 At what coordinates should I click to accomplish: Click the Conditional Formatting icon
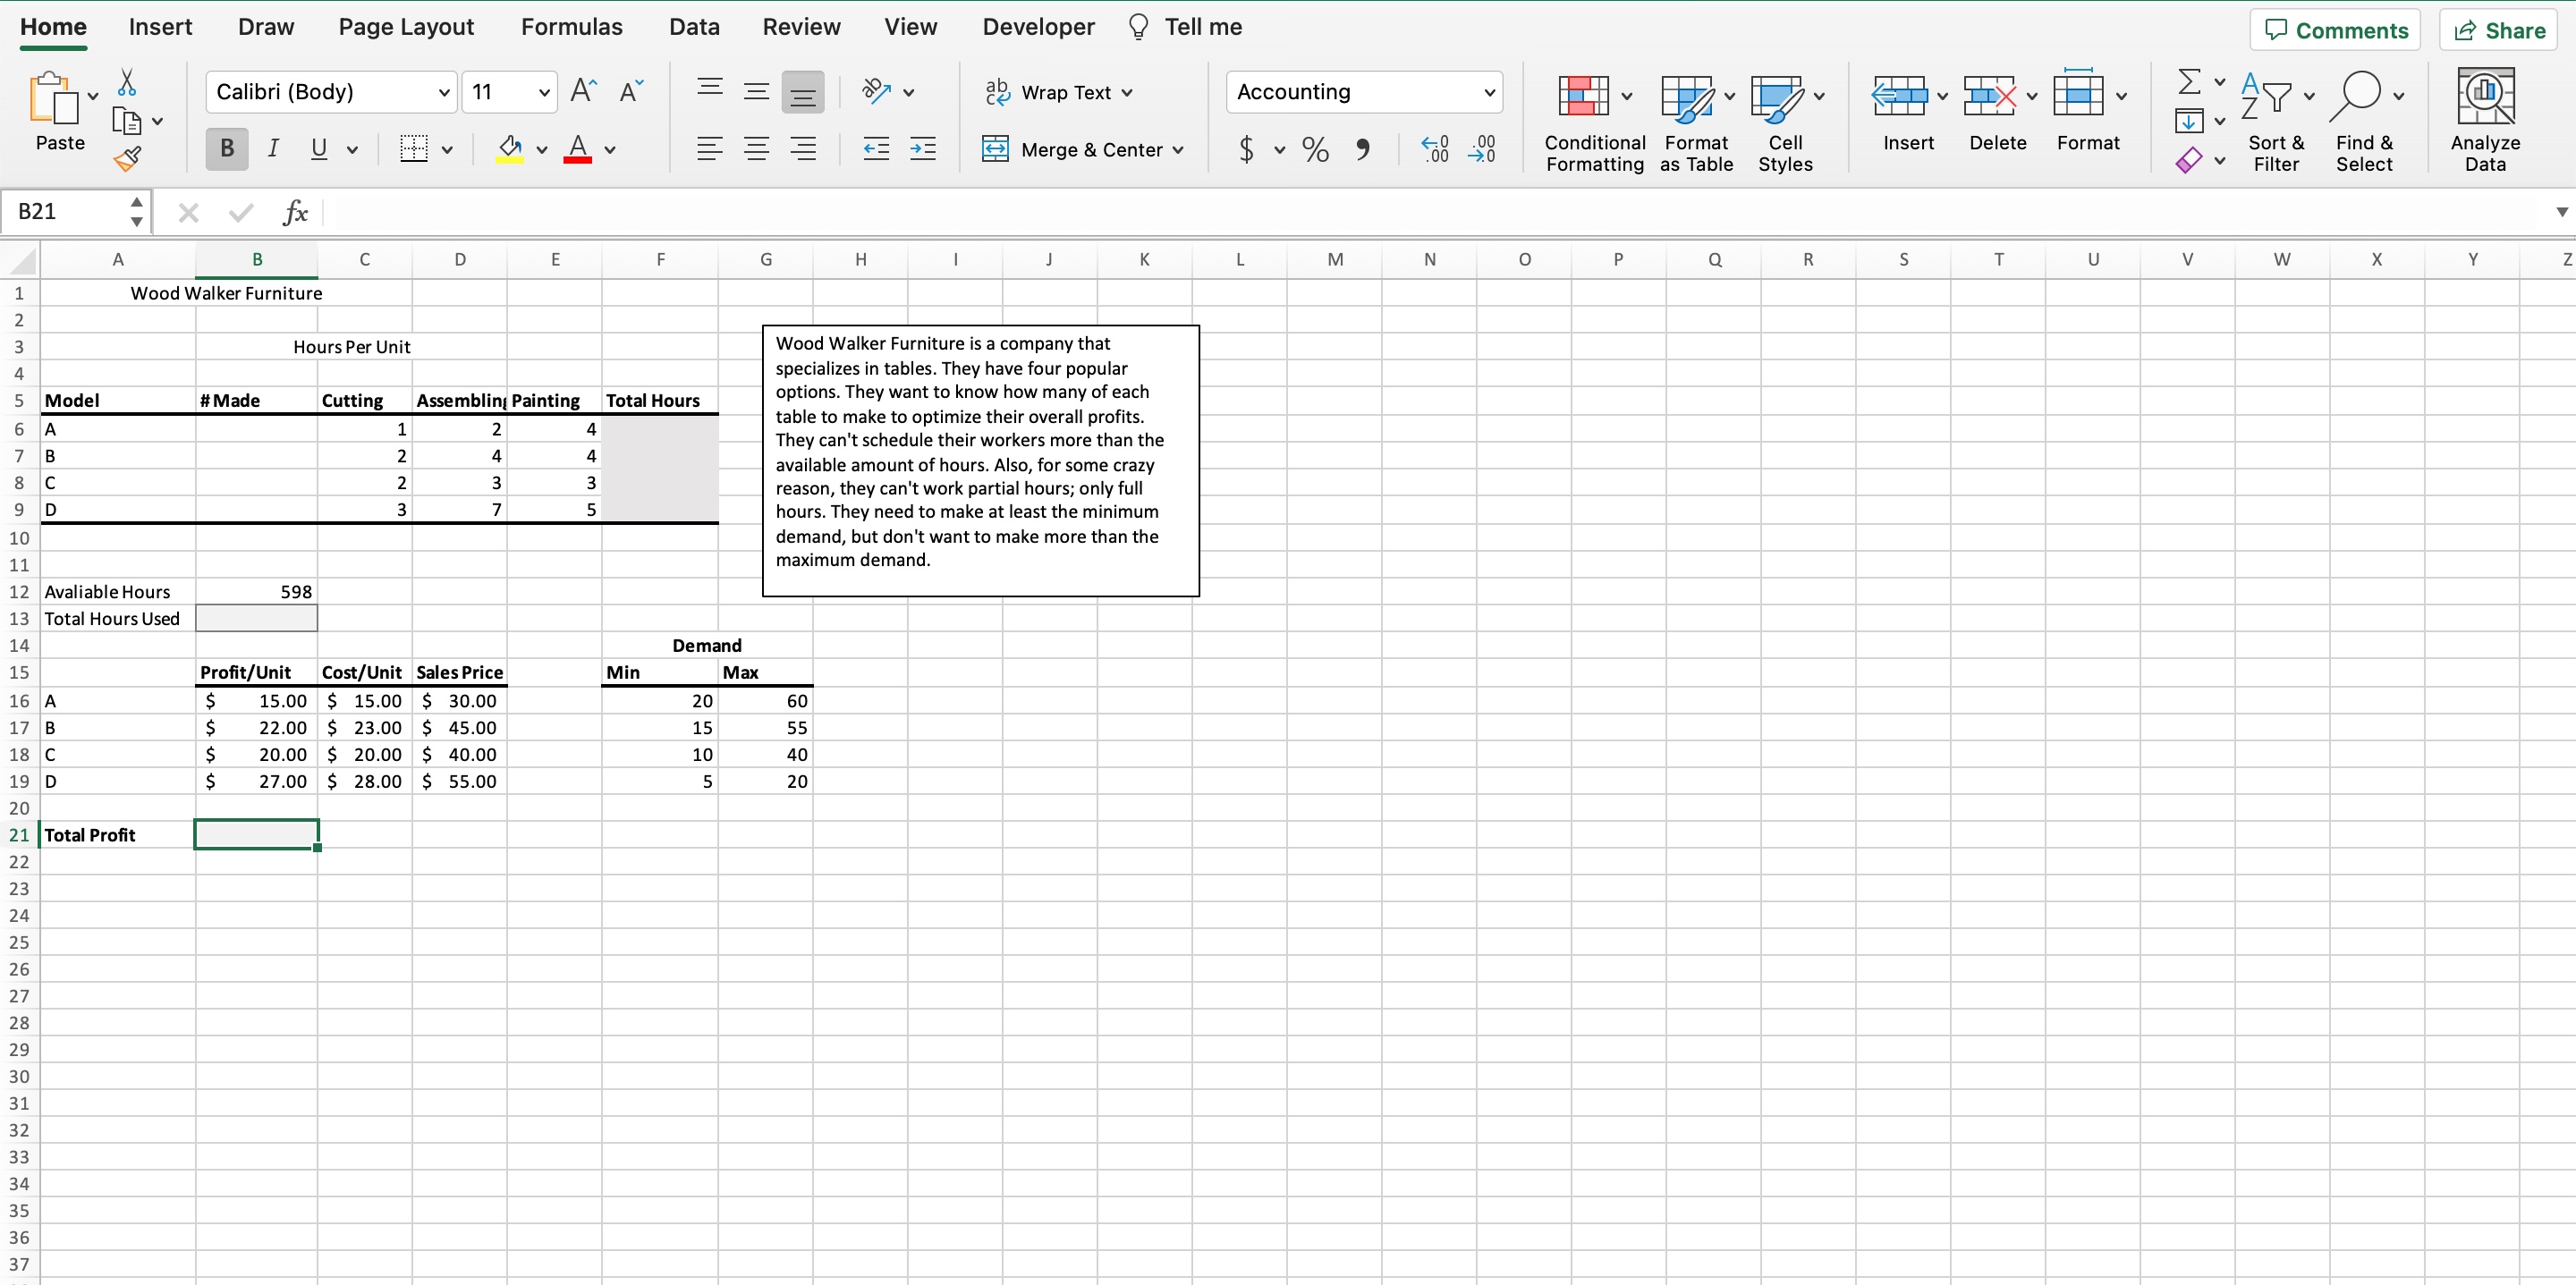1583,96
